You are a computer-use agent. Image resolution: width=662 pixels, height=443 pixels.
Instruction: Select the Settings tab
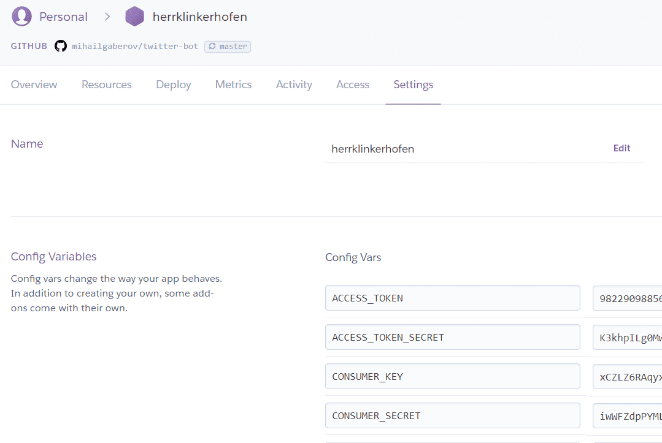click(413, 85)
